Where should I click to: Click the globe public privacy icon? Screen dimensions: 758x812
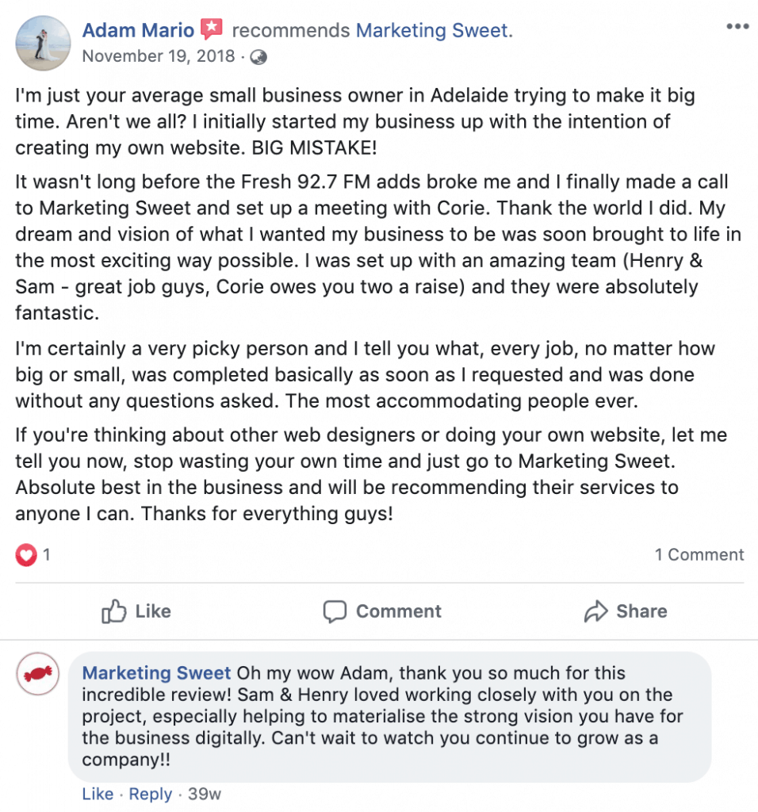tap(258, 57)
